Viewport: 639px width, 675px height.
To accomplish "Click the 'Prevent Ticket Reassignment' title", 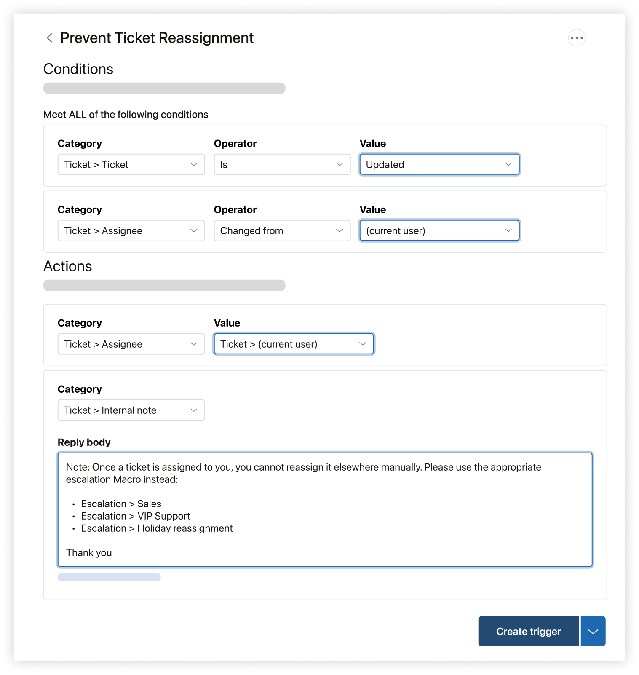I will tap(157, 38).
